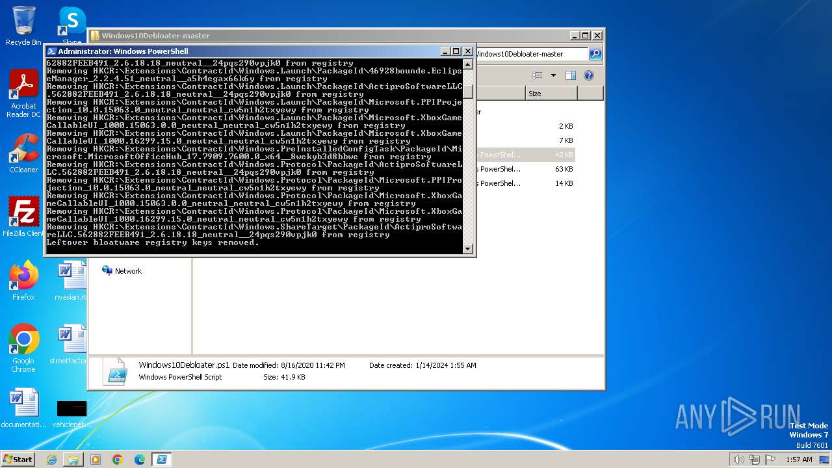Open Chrome from the taskbar
Screen dimensions: 832x468
(x=118, y=460)
